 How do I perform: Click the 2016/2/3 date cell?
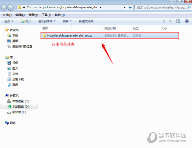point(117,35)
